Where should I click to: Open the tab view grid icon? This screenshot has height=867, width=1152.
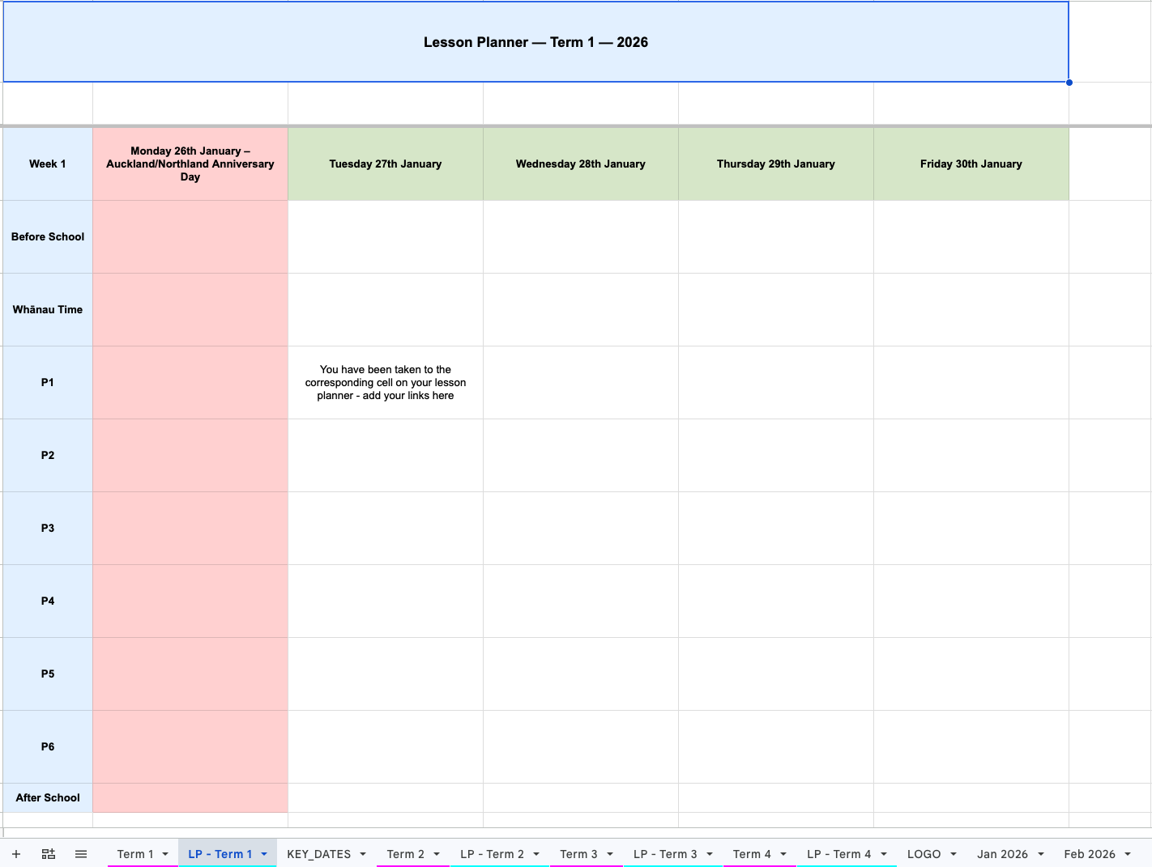pos(49,854)
